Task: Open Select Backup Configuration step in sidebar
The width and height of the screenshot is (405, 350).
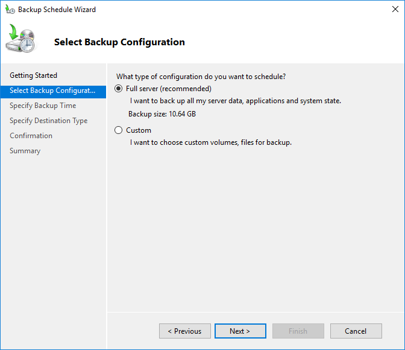Action: (x=53, y=92)
